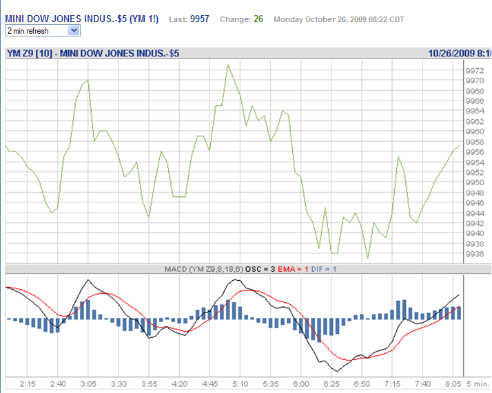Click the 9944 price axis label

pos(475,214)
